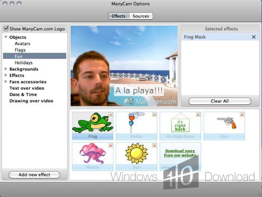Click the Objects category label
Image resolution: width=262 pixels, height=197 pixels.
[x=18, y=37]
